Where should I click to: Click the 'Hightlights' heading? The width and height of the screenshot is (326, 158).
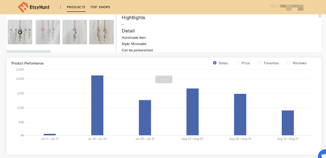(134, 18)
